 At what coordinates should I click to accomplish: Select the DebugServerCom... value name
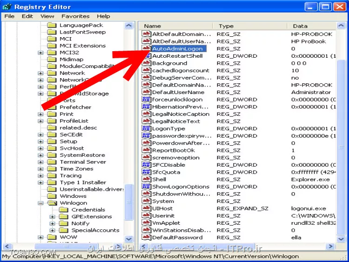click(x=181, y=78)
